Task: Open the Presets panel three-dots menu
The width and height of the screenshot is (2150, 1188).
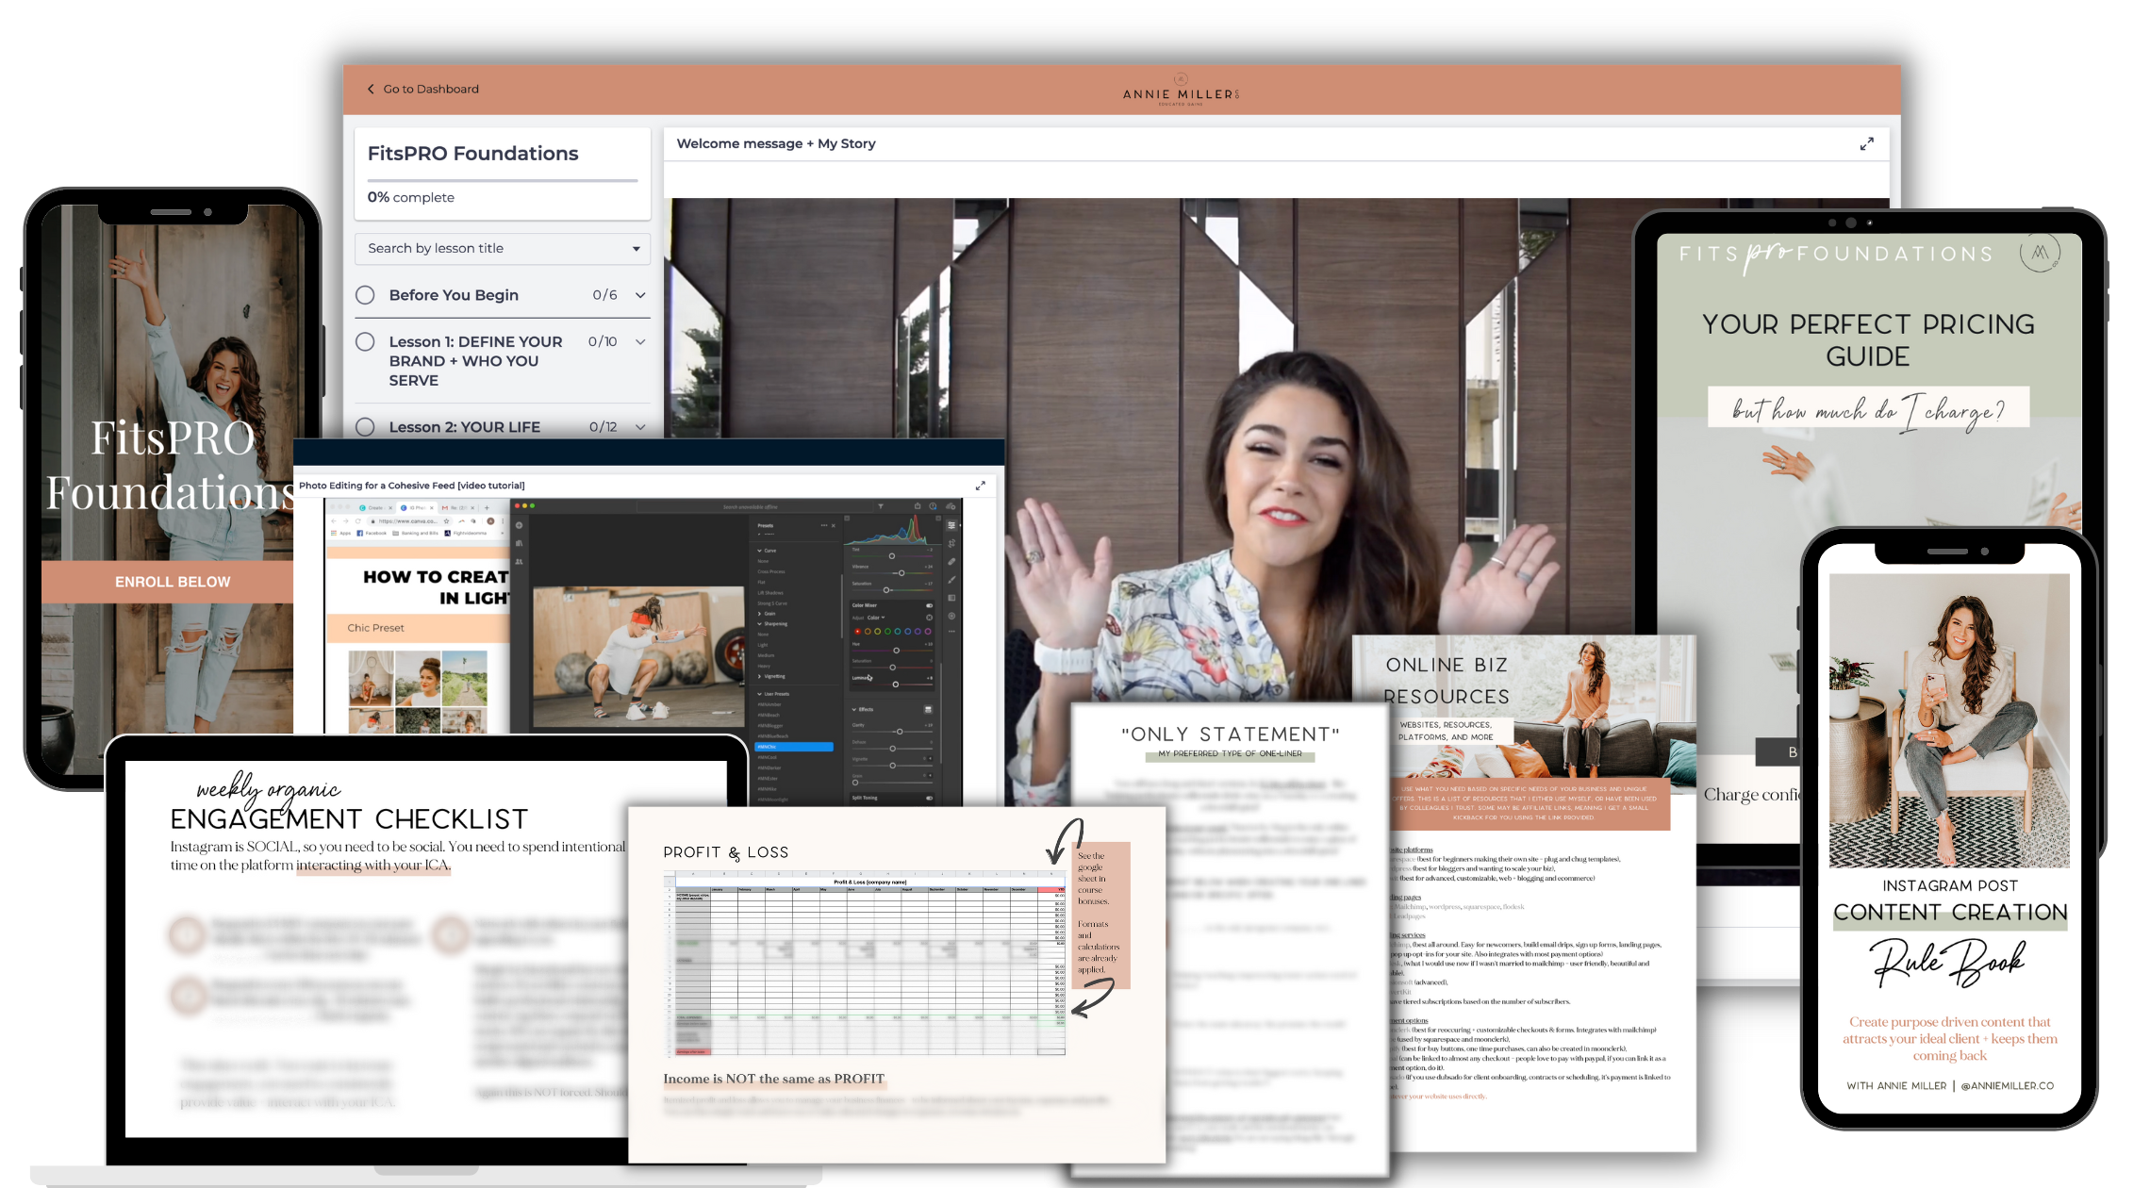Action: tap(824, 525)
